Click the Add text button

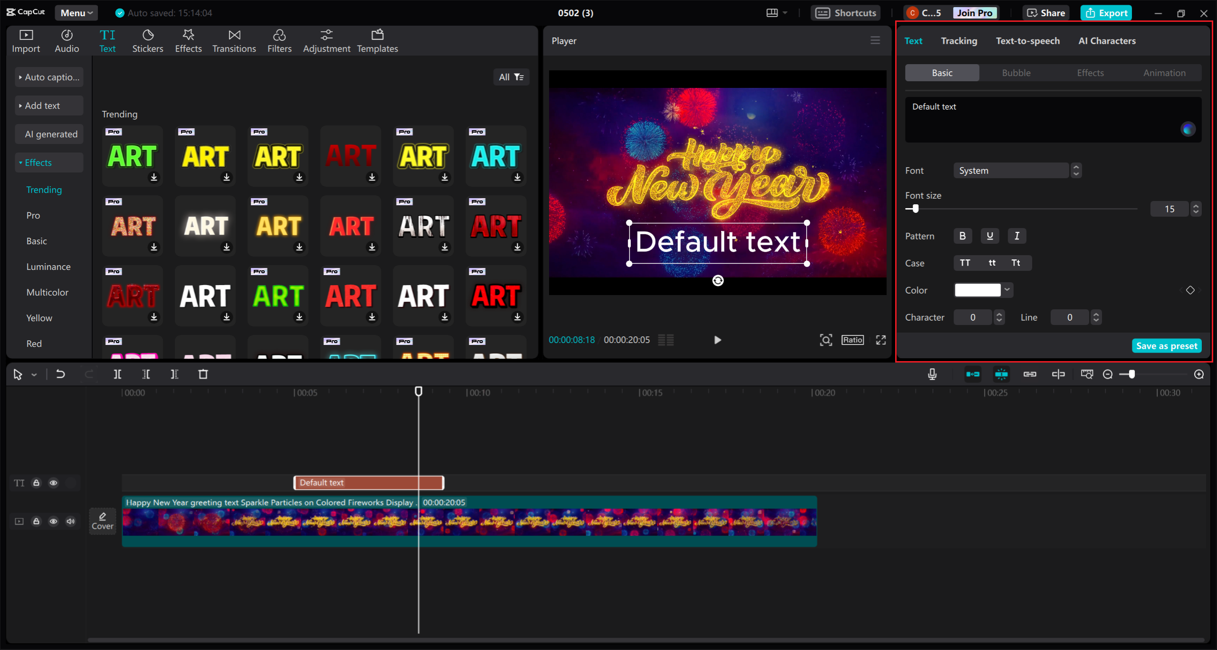tap(43, 105)
